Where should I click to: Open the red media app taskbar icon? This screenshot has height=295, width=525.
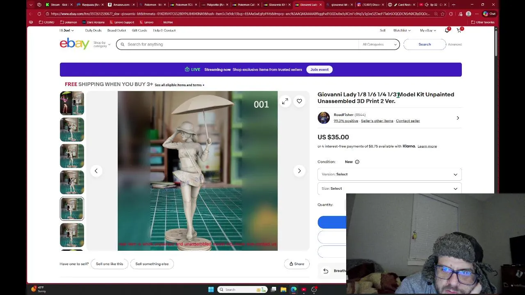pyautogui.click(x=304, y=289)
